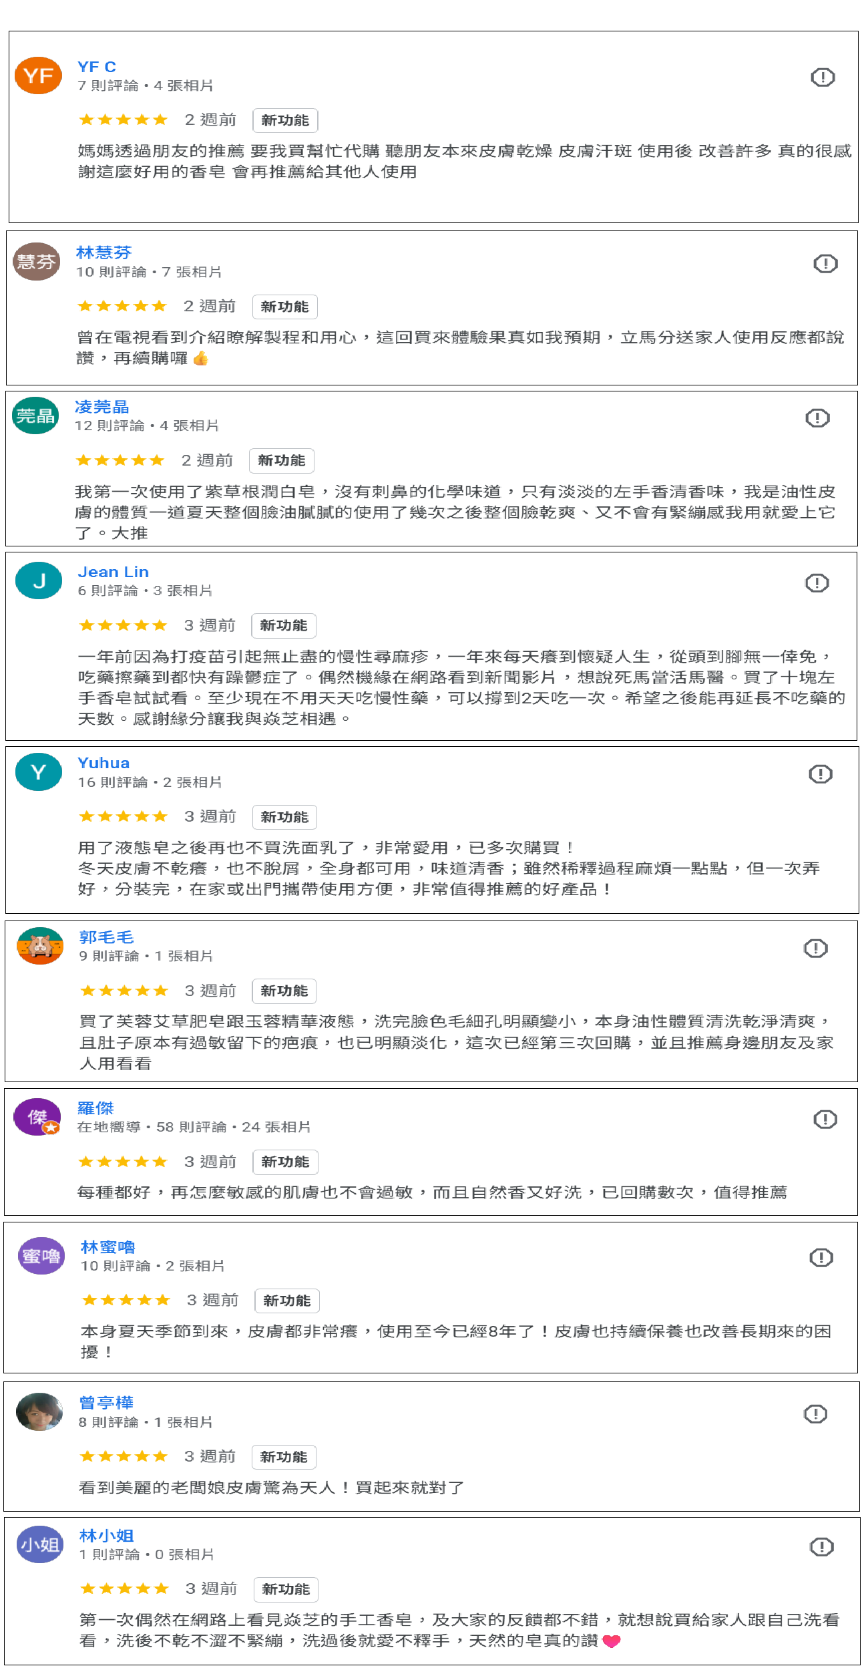Click reviewer name Yuhua

[103, 763]
